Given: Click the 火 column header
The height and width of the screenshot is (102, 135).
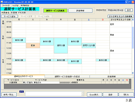Looking at the screenshot, I should pos(33,20).
